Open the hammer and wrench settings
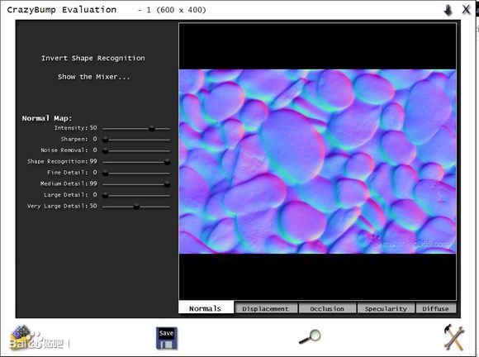 (454, 337)
